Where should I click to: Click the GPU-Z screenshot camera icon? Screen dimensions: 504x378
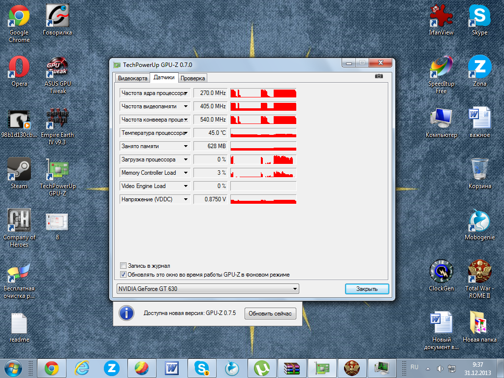(378, 76)
